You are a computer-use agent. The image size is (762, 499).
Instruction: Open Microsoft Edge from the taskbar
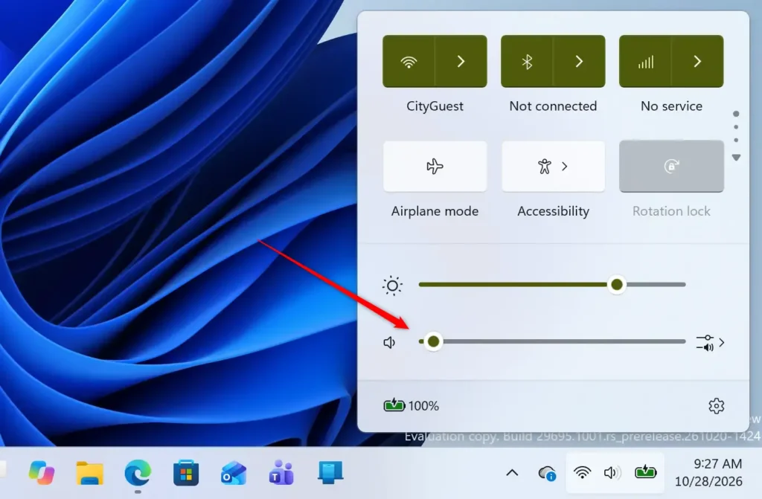click(138, 473)
